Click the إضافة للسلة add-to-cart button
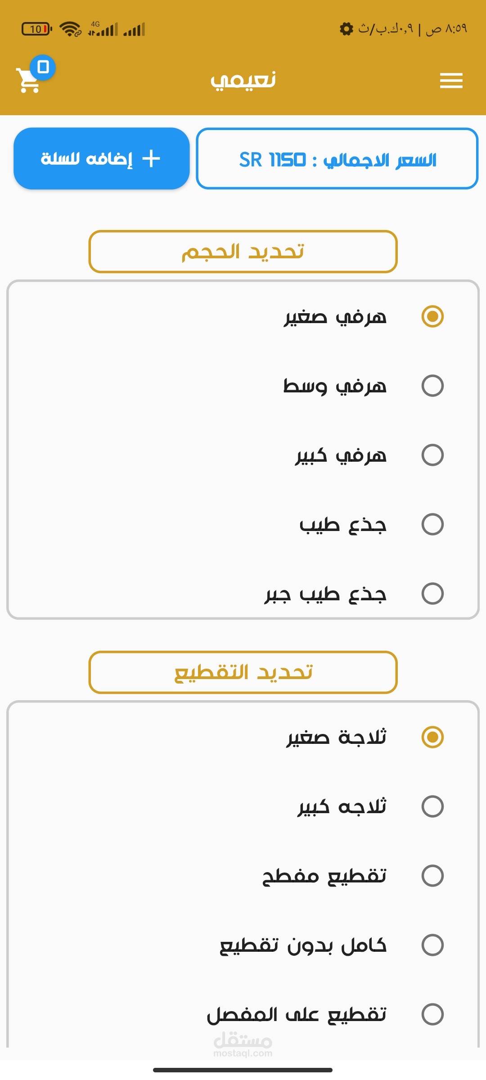Viewport: 486px width, 1080px height. pos(101,158)
